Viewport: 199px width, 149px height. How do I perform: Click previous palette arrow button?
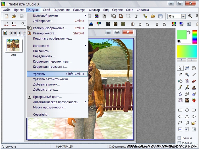coord(181,60)
